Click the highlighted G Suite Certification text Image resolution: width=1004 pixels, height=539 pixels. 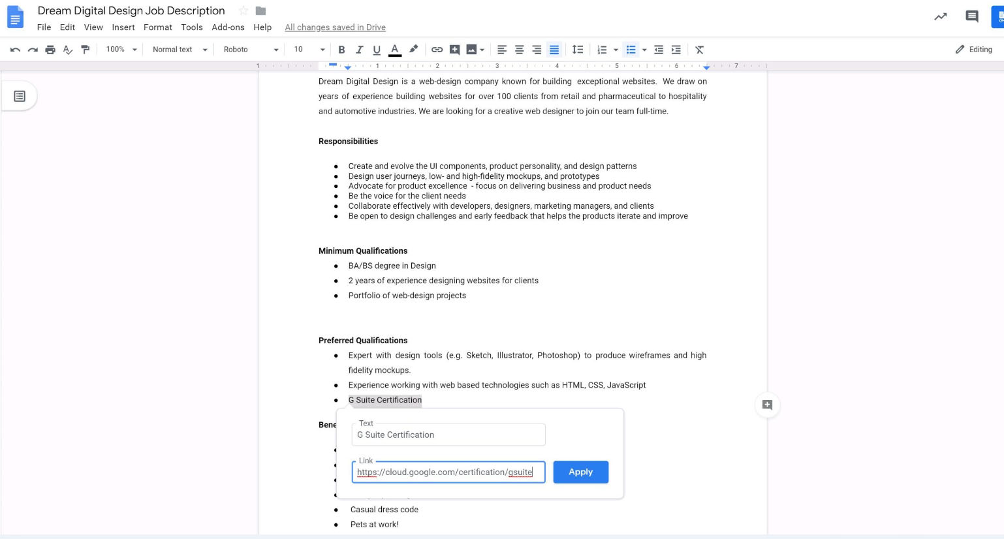[x=385, y=400]
